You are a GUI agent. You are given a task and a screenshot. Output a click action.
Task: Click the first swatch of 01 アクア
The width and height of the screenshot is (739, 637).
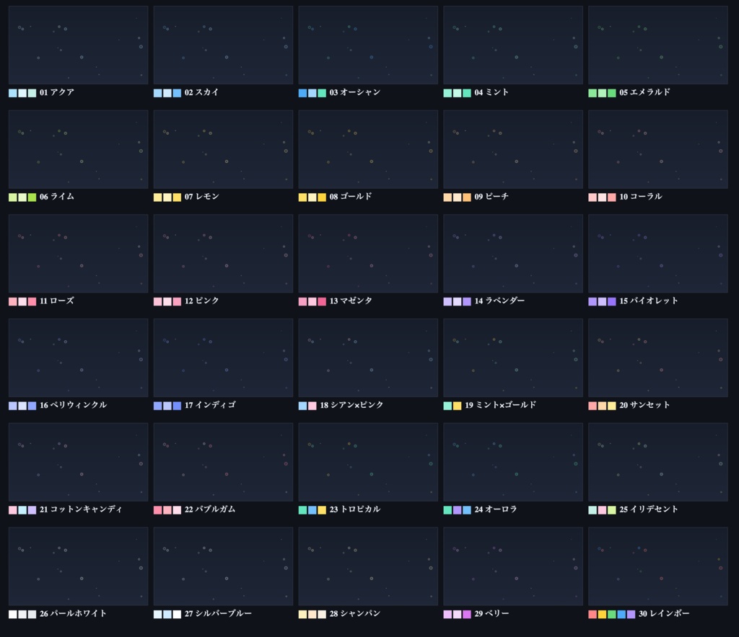pyautogui.click(x=13, y=93)
